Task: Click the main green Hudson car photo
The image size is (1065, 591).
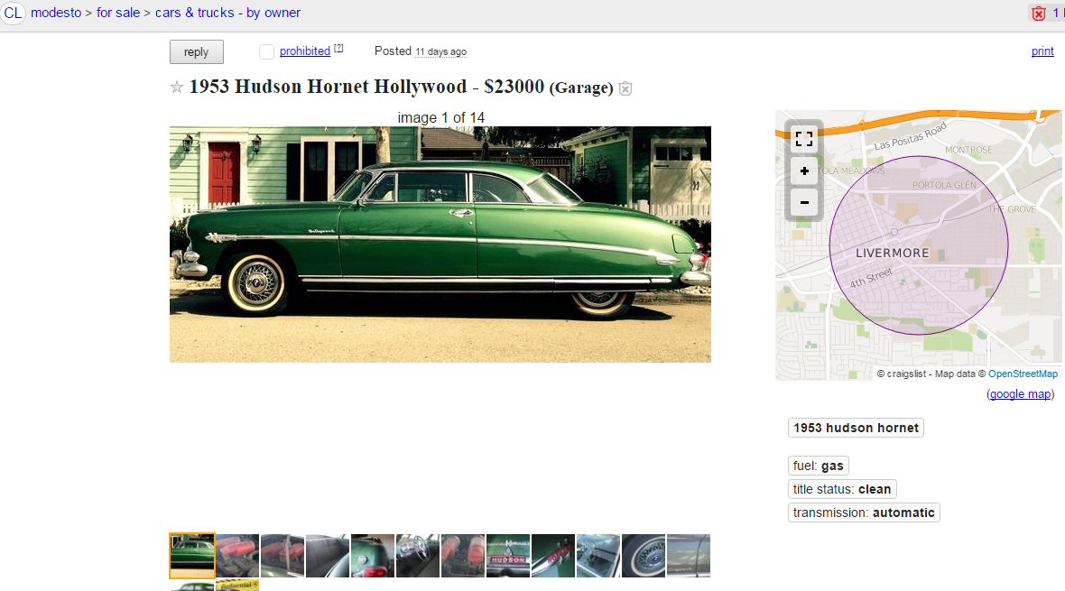Action: pos(440,245)
